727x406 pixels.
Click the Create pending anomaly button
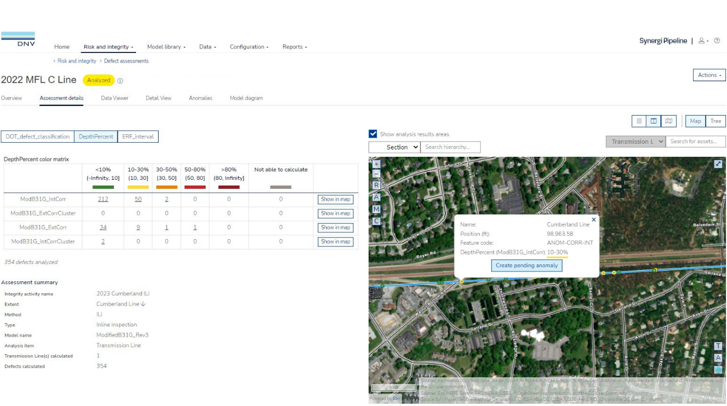point(526,265)
